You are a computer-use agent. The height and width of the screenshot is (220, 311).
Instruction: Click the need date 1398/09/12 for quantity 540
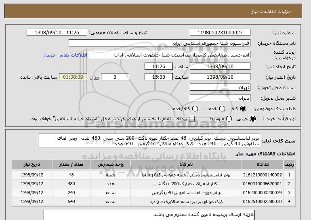click(32, 201)
